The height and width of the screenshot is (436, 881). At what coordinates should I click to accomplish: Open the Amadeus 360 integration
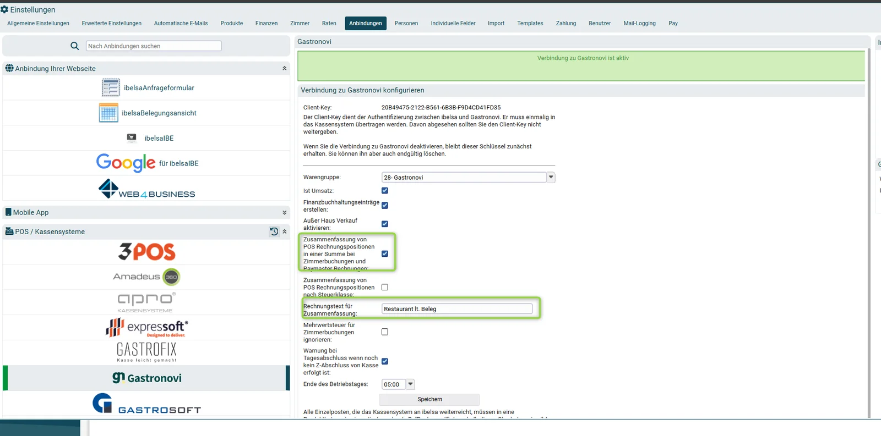146,277
